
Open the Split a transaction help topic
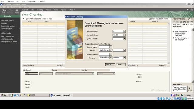coord(181,34)
